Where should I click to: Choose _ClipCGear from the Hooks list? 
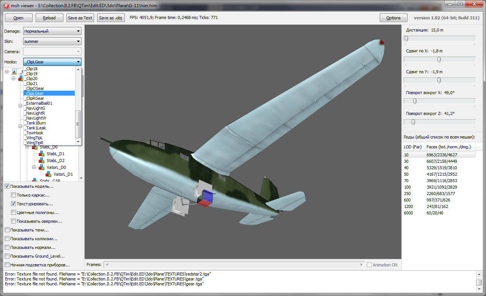(49, 88)
